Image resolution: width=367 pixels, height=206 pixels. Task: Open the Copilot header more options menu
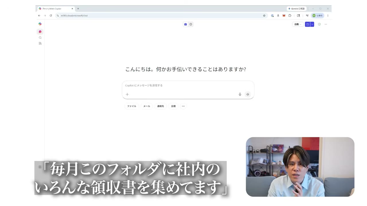(x=326, y=24)
